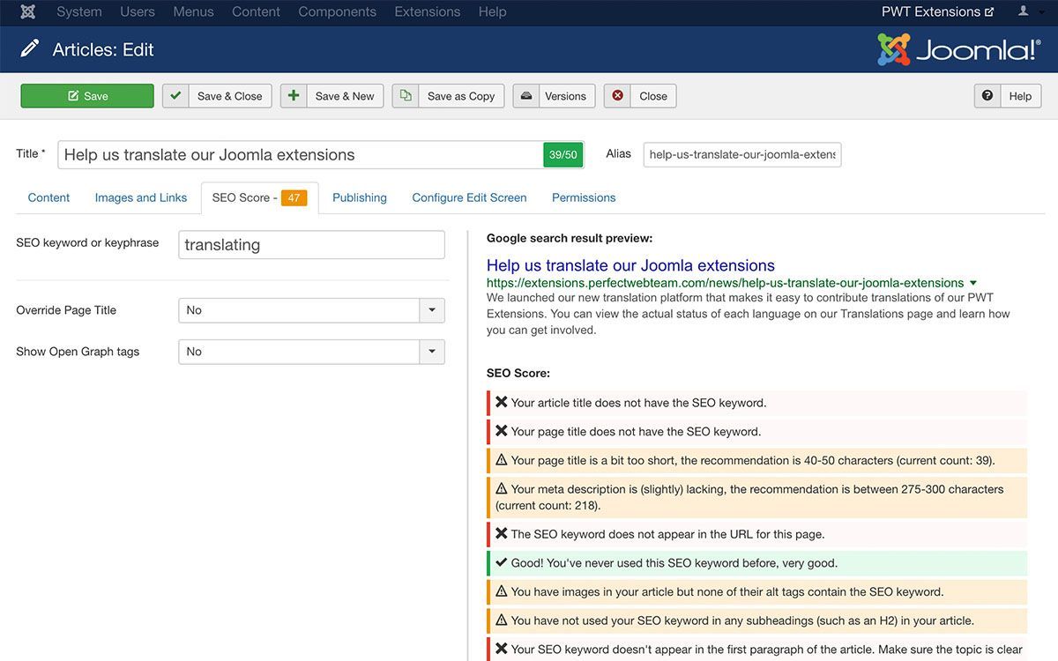Click the Help toolbar button
Image resolution: width=1058 pixels, height=661 pixels.
(x=1008, y=96)
